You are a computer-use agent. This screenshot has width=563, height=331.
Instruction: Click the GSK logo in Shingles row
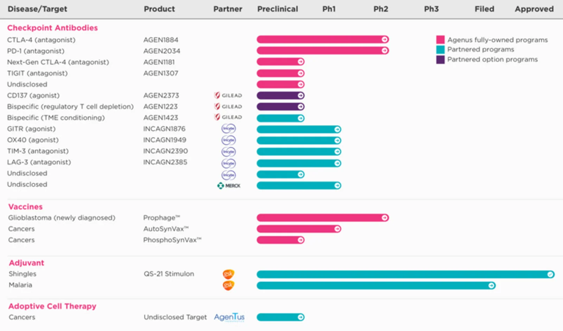[228, 274]
